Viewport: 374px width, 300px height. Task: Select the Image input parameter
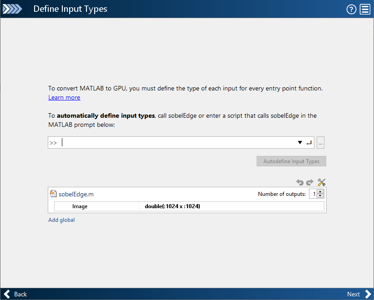coord(80,206)
